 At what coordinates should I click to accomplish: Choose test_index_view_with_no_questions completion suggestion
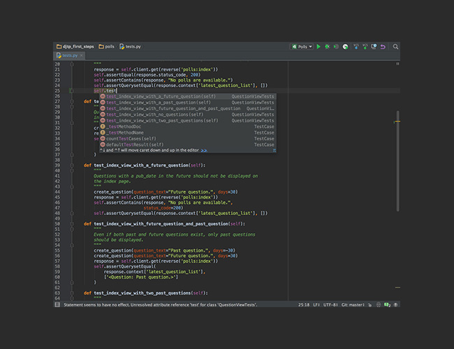pos(188,114)
